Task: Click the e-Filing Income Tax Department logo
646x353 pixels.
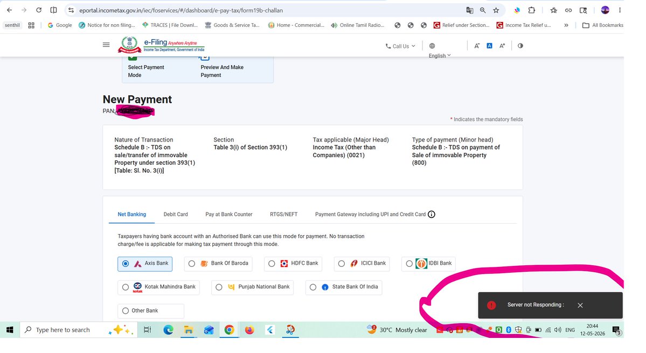Action: pos(161,45)
